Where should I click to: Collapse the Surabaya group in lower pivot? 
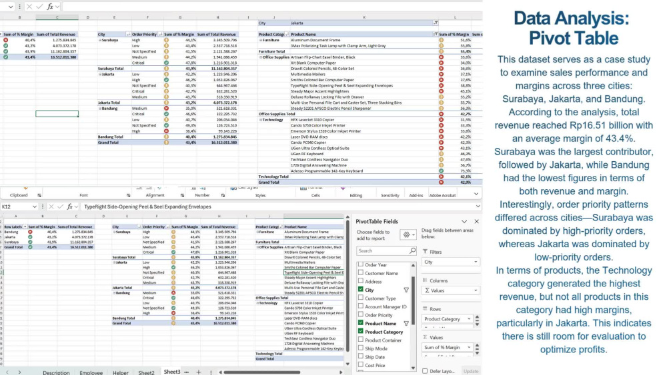(x=115, y=232)
